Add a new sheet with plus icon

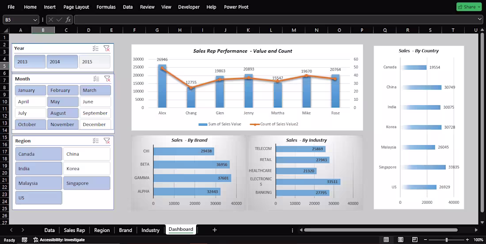click(x=214, y=230)
